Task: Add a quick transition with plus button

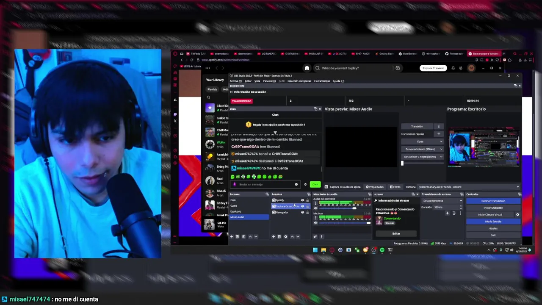Action: coord(439,134)
